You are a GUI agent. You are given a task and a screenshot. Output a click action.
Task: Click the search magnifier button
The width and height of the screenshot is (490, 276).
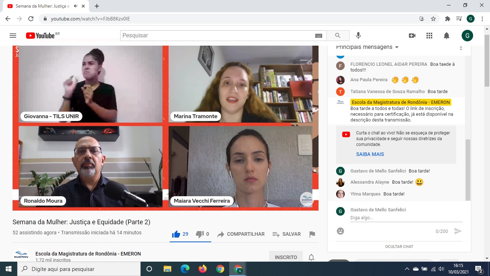[338, 36]
